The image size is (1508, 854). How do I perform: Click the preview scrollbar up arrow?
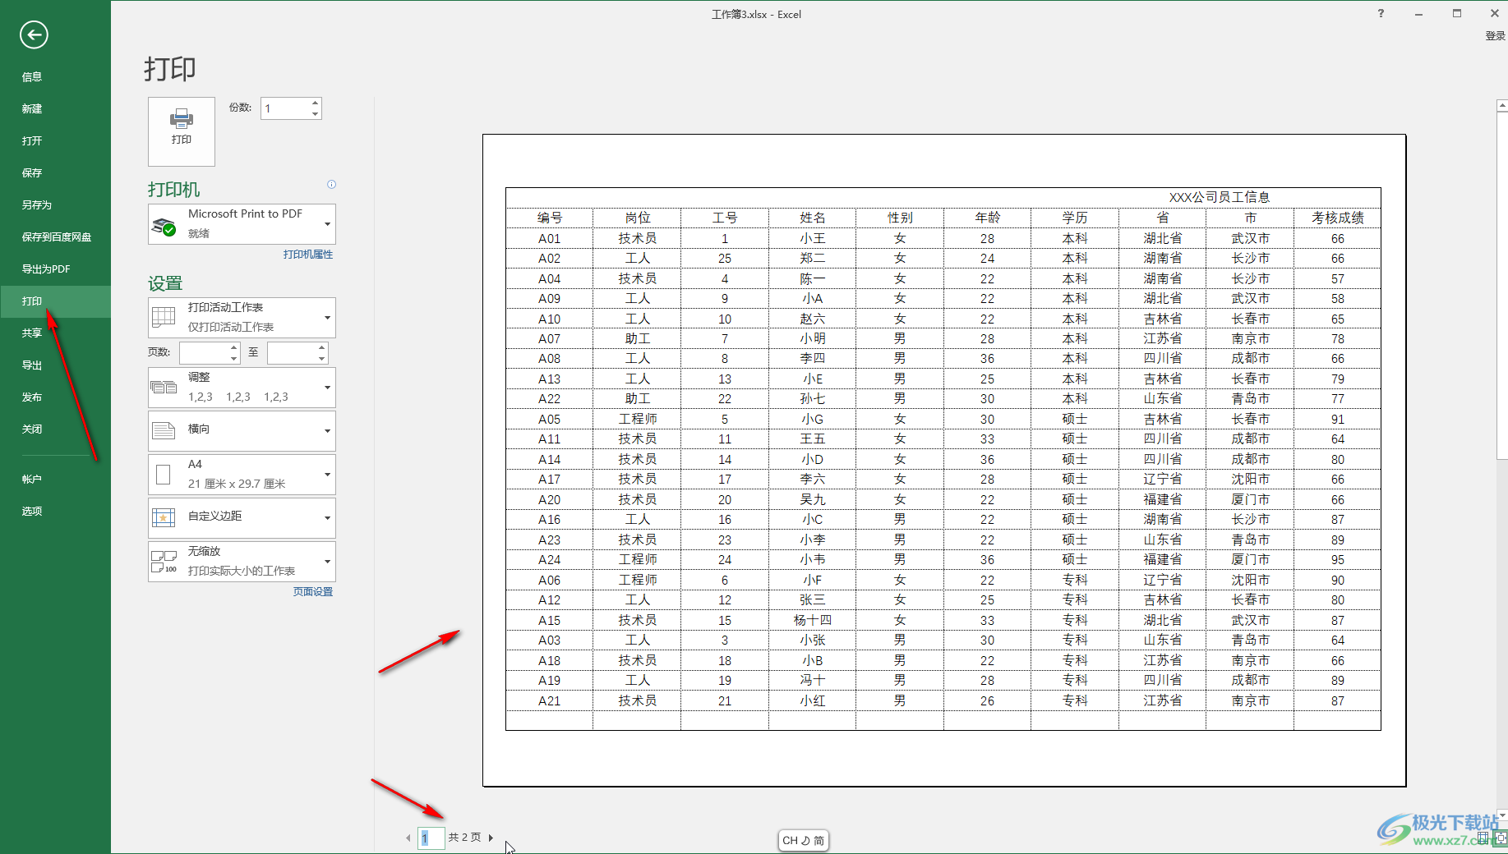1501,106
